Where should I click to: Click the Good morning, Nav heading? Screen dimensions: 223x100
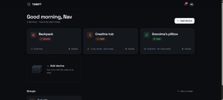pos(49,17)
